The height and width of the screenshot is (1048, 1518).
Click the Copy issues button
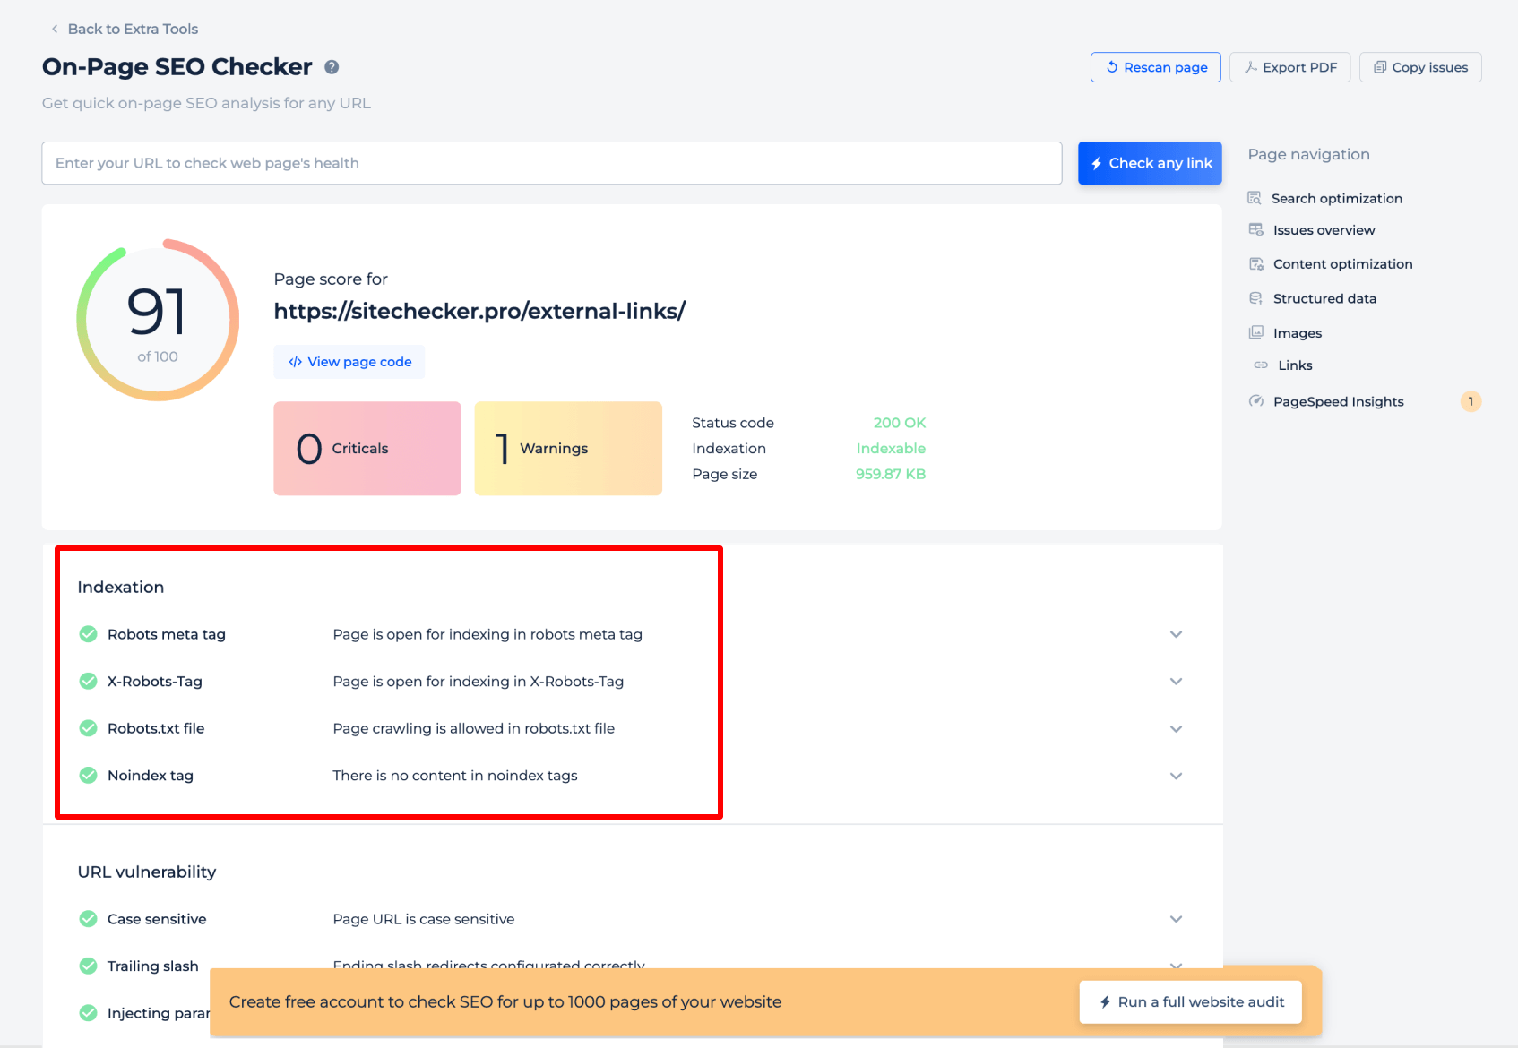(x=1420, y=67)
